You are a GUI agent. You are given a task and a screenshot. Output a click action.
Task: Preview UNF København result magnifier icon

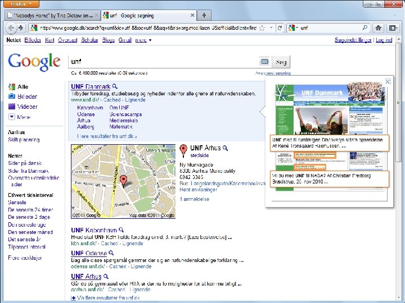point(121,230)
